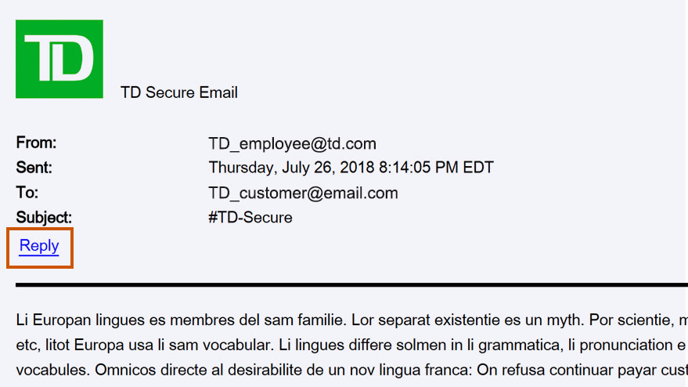Click the black horizontal divider line
The height and width of the screenshot is (387, 688).
(x=352, y=285)
